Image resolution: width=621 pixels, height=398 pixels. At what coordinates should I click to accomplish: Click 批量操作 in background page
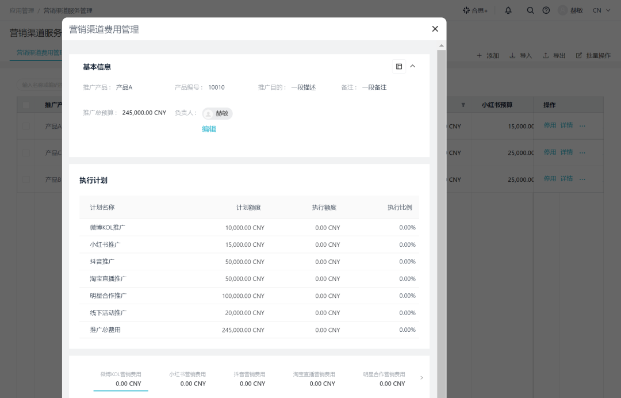593,55
